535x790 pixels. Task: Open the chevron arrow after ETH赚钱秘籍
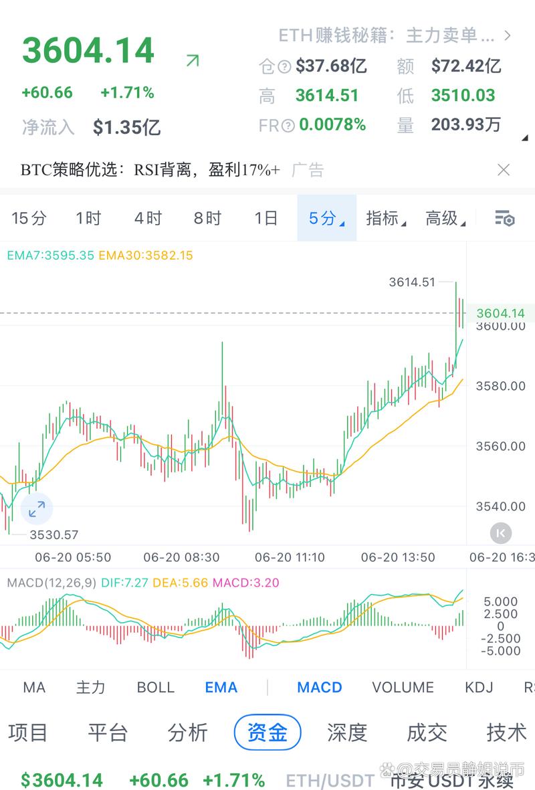pyautogui.click(x=508, y=35)
